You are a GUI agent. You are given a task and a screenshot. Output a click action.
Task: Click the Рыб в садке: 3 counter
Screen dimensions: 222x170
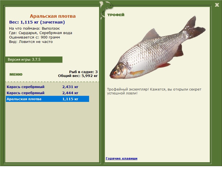83,72
